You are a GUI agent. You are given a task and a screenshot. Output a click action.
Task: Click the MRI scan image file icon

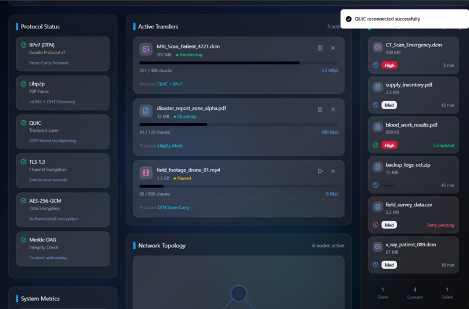(x=146, y=49)
